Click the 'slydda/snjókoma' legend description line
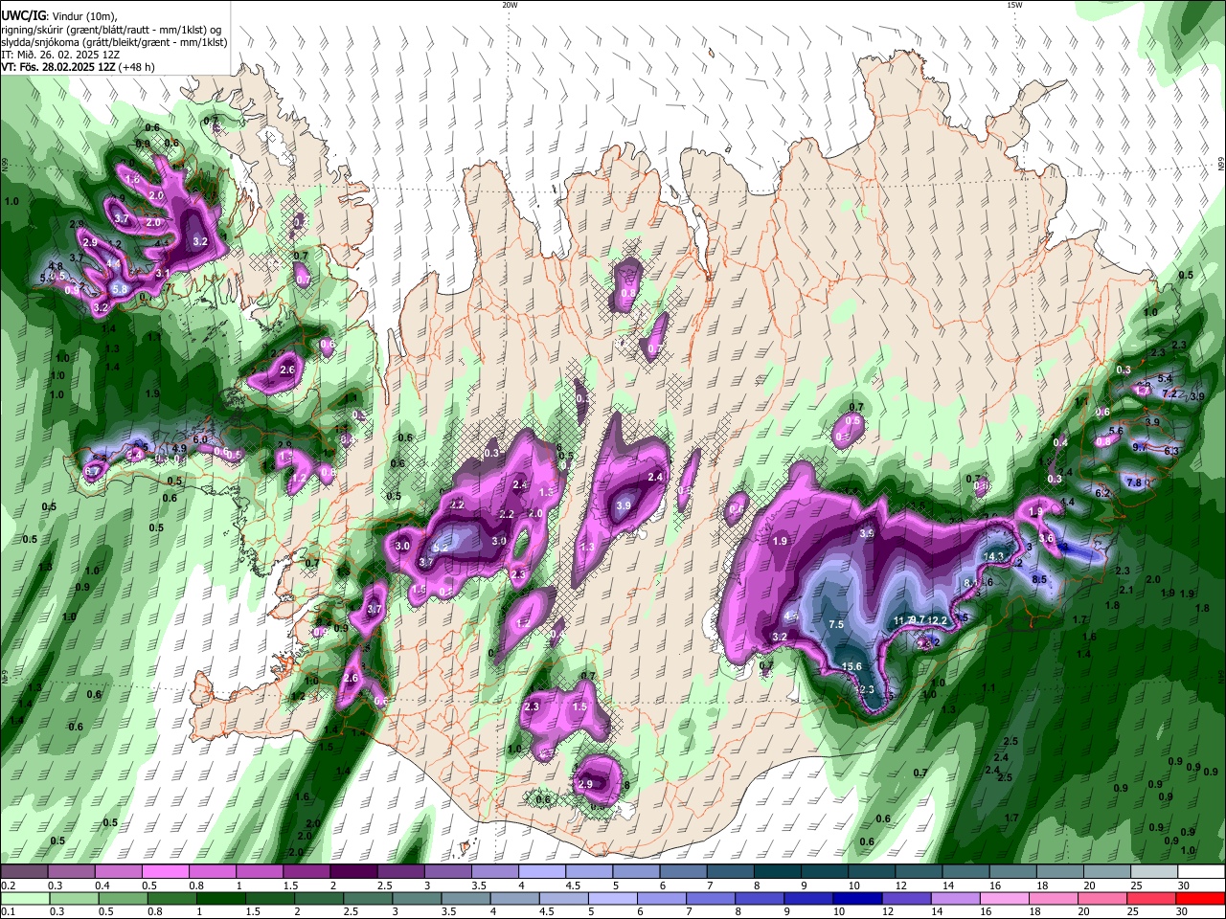 (x=114, y=42)
